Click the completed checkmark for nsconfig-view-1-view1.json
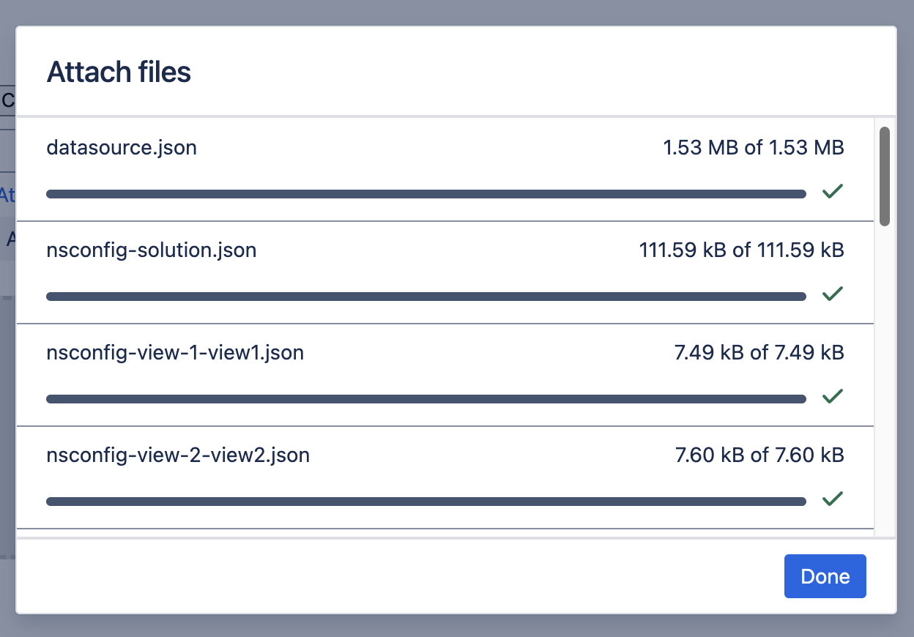 (x=833, y=397)
